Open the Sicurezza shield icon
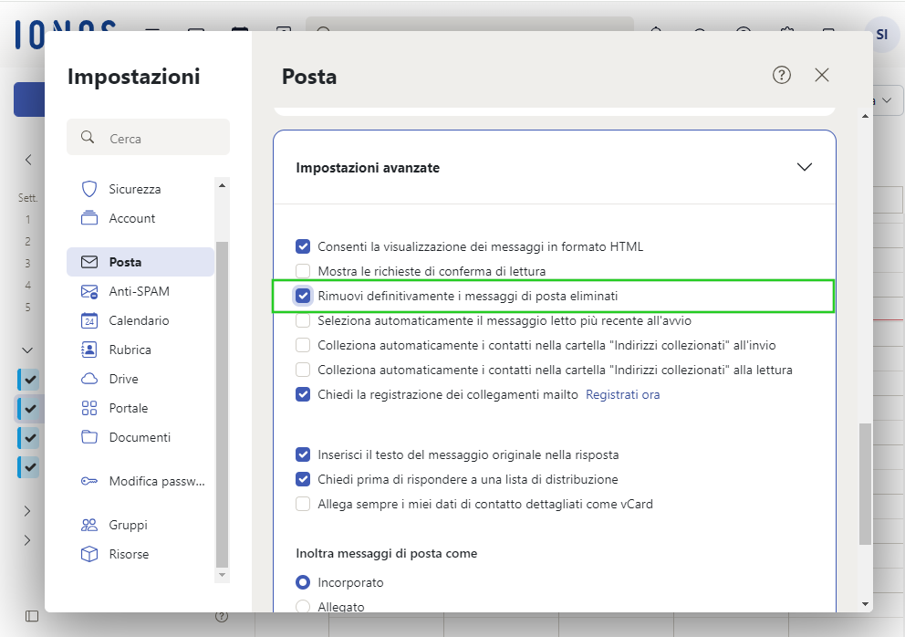 tap(89, 189)
